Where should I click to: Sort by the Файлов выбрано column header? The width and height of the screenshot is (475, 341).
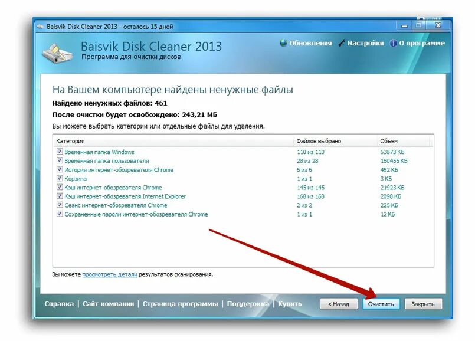335,141
